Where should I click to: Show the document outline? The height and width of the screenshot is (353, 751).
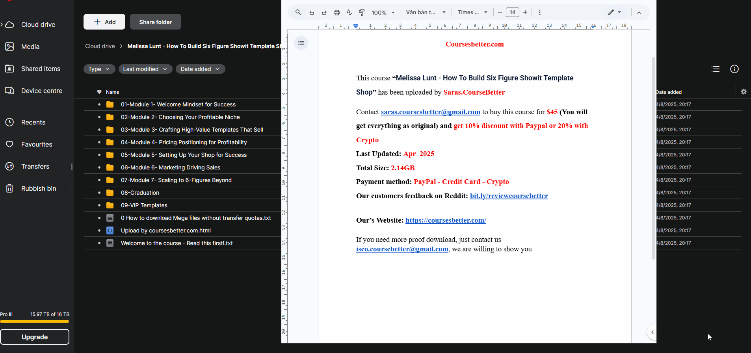click(x=301, y=43)
